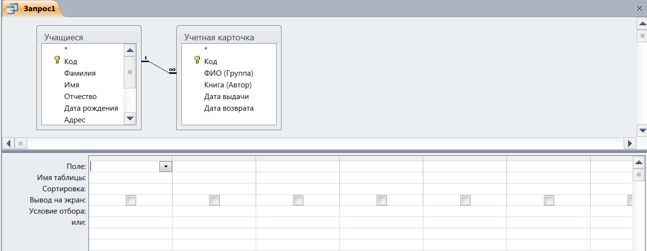647x251 pixels.
Task: Click the key icon beside Код in Учетная карточка
Action: (x=197, y=61)
